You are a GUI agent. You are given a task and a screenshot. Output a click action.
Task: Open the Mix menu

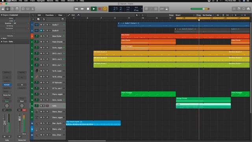(x=57, y=1)
